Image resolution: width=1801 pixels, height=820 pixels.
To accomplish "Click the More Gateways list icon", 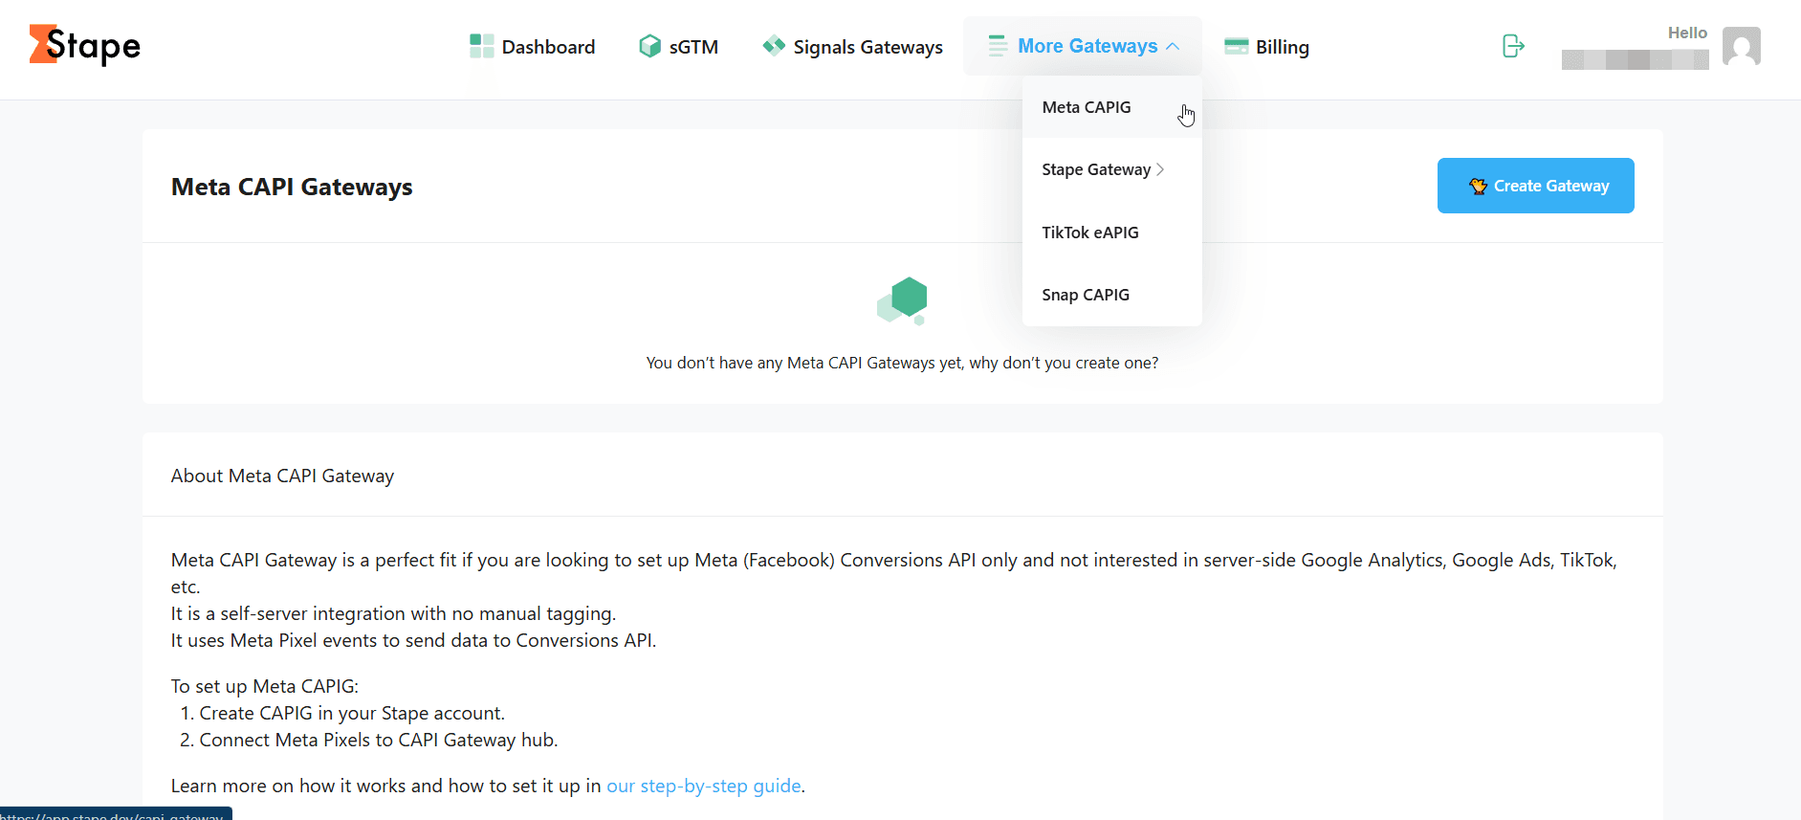I will [x=998, y=46].
